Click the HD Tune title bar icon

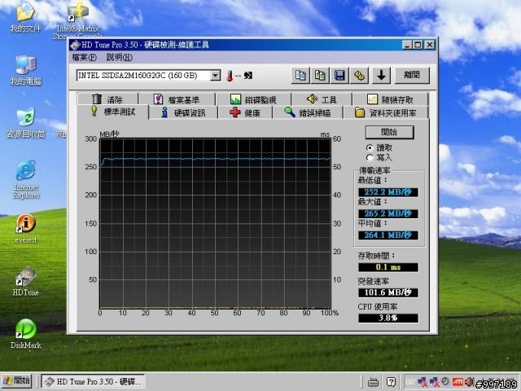76,45
